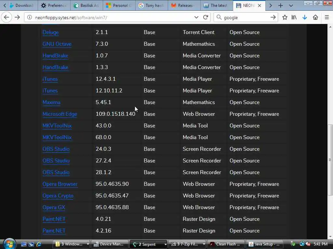This screenshot has width=333, height=249.
Task: Open the HandBrake 1.0.7 link
Action: tap(55, 56)
